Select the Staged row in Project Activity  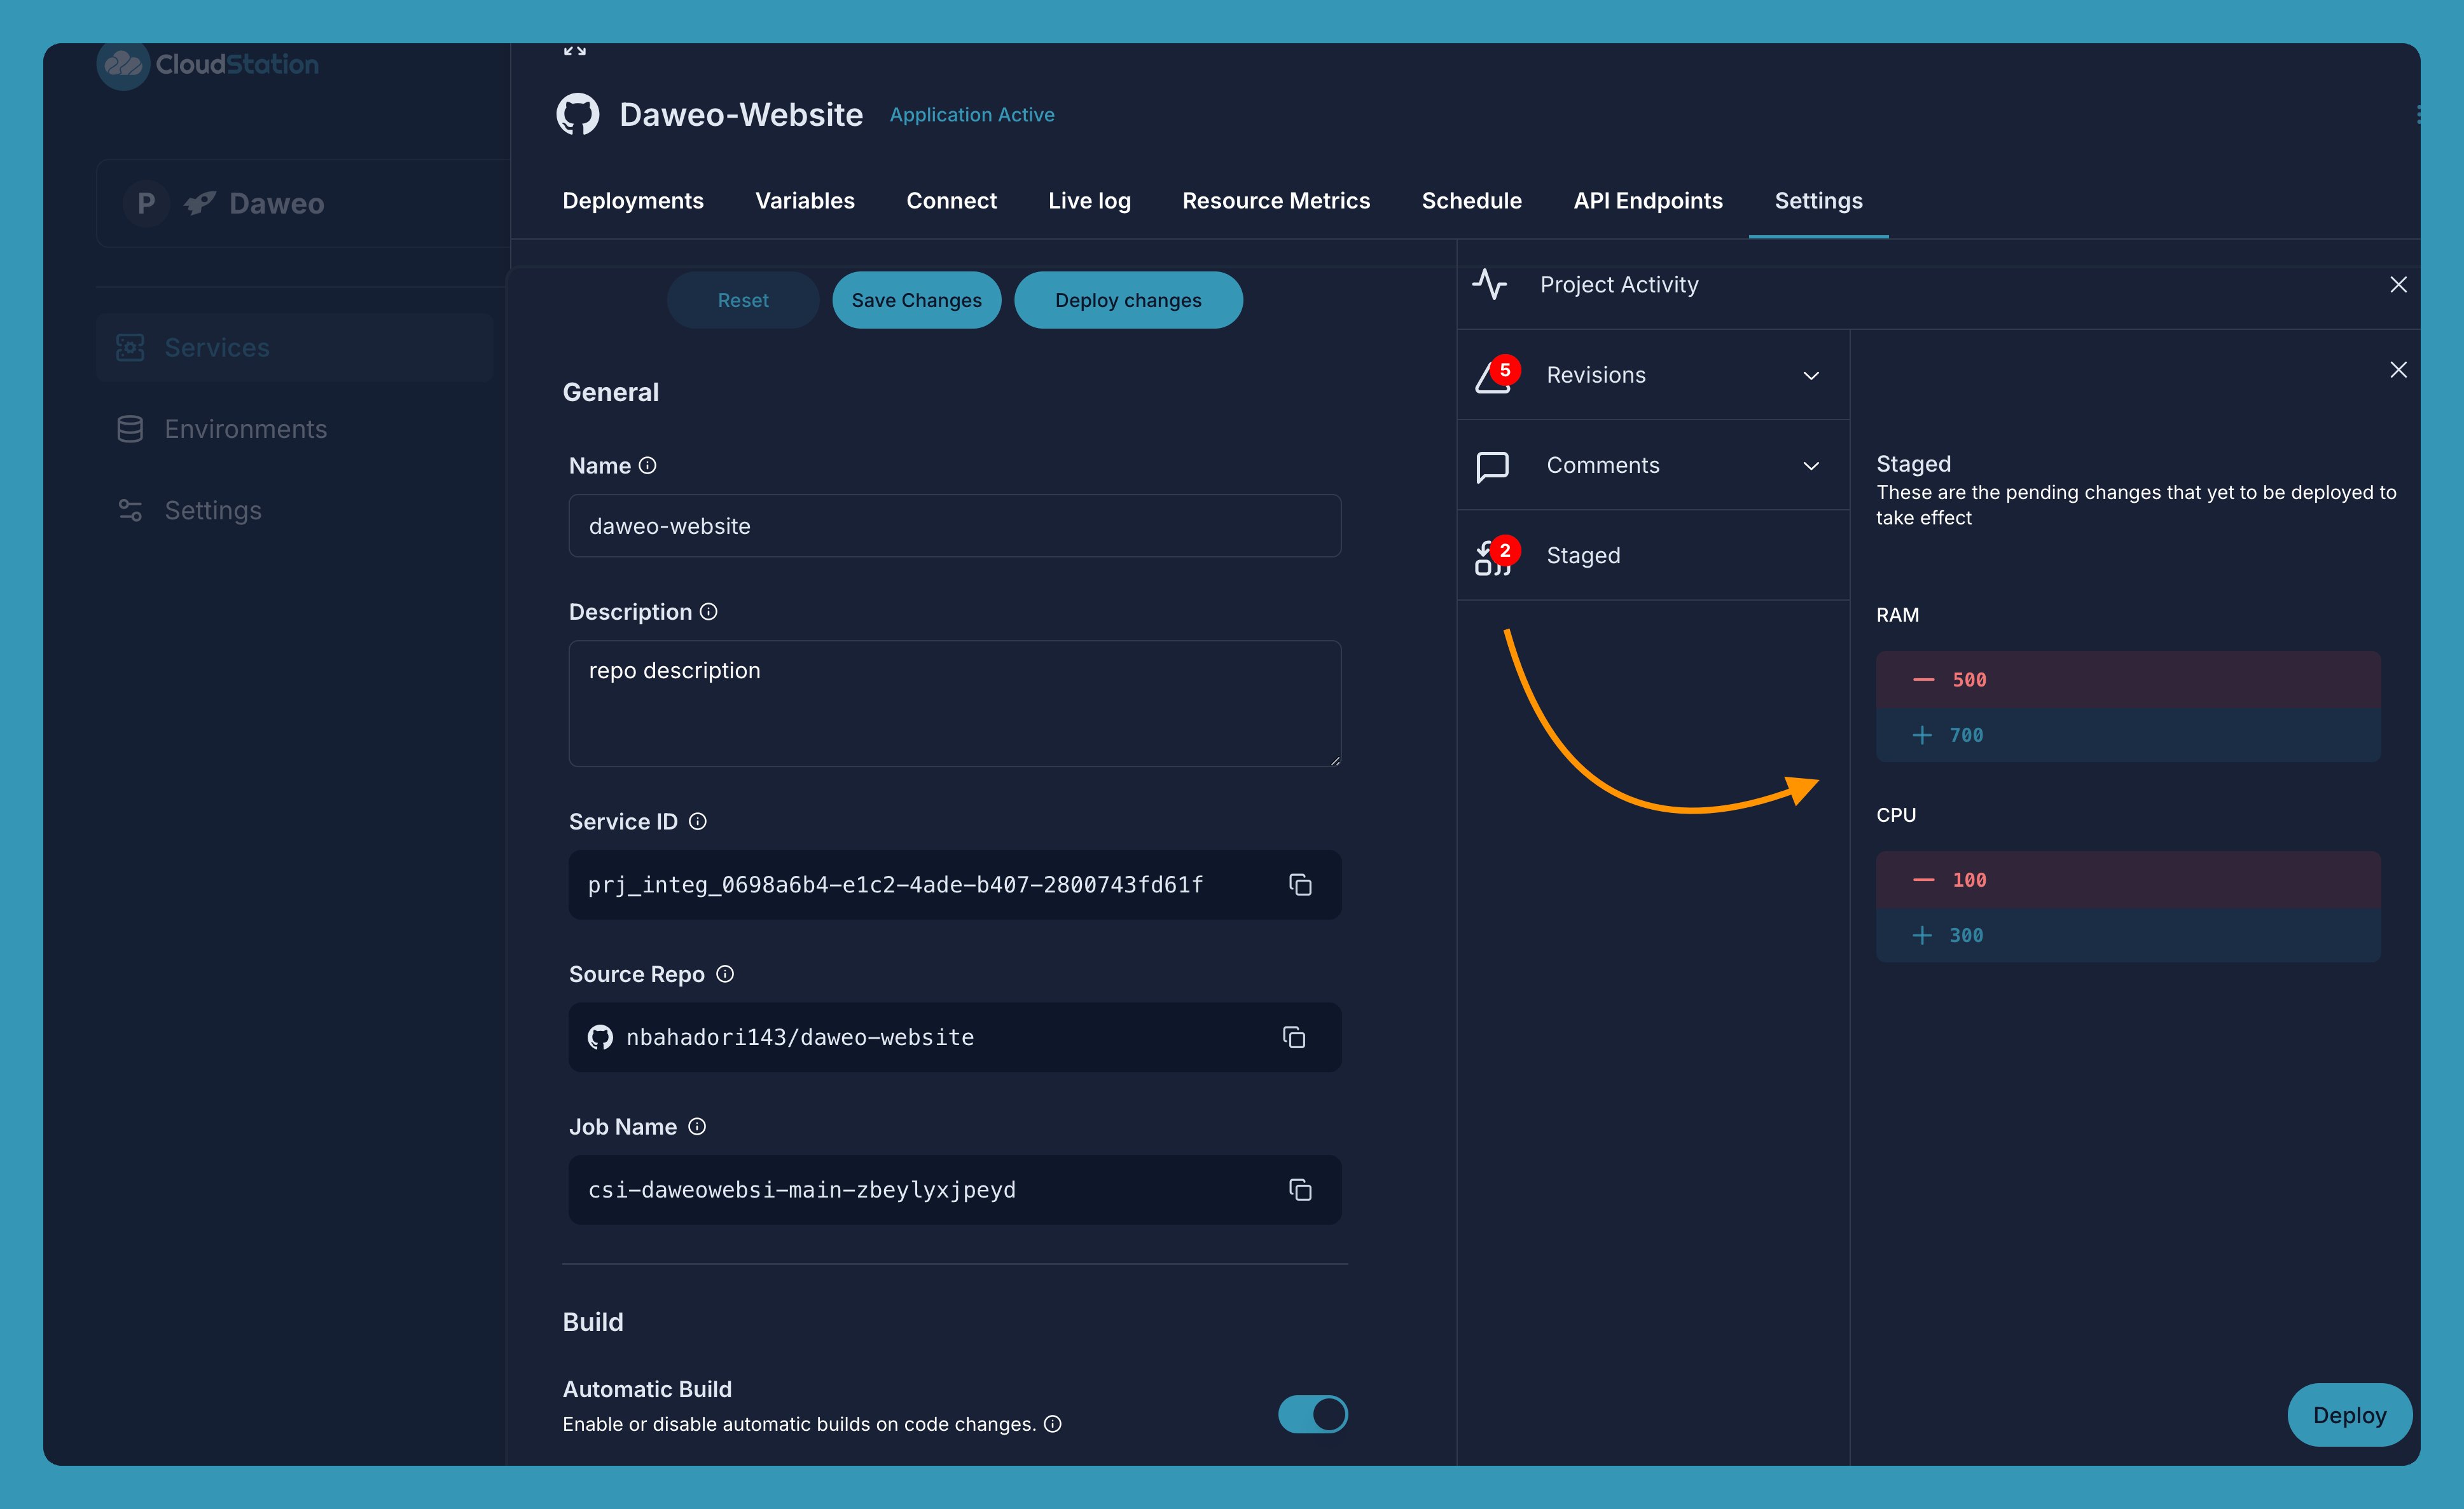pyautogui.click(x=1654, y=556)
